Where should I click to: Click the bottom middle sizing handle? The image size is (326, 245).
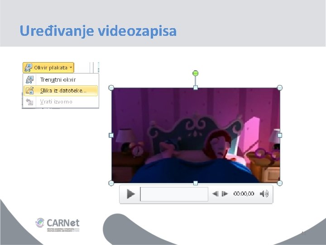tap(196, 183)
